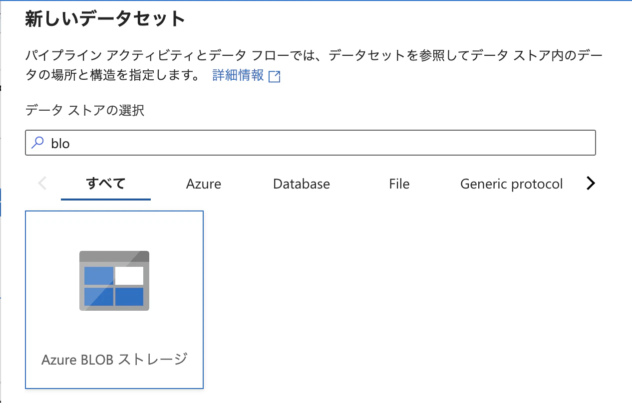The height and width of the screenshot is (403, 632).
Task: Click the Azure BLOB storage icon
Action: pyautogui.click(x=114, y=281)
